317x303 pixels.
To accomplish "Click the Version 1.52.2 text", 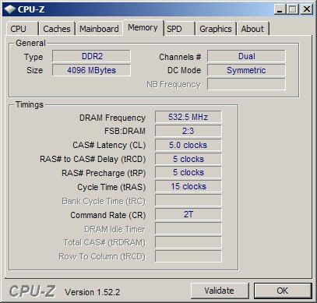I will click(x=92, y=292).
